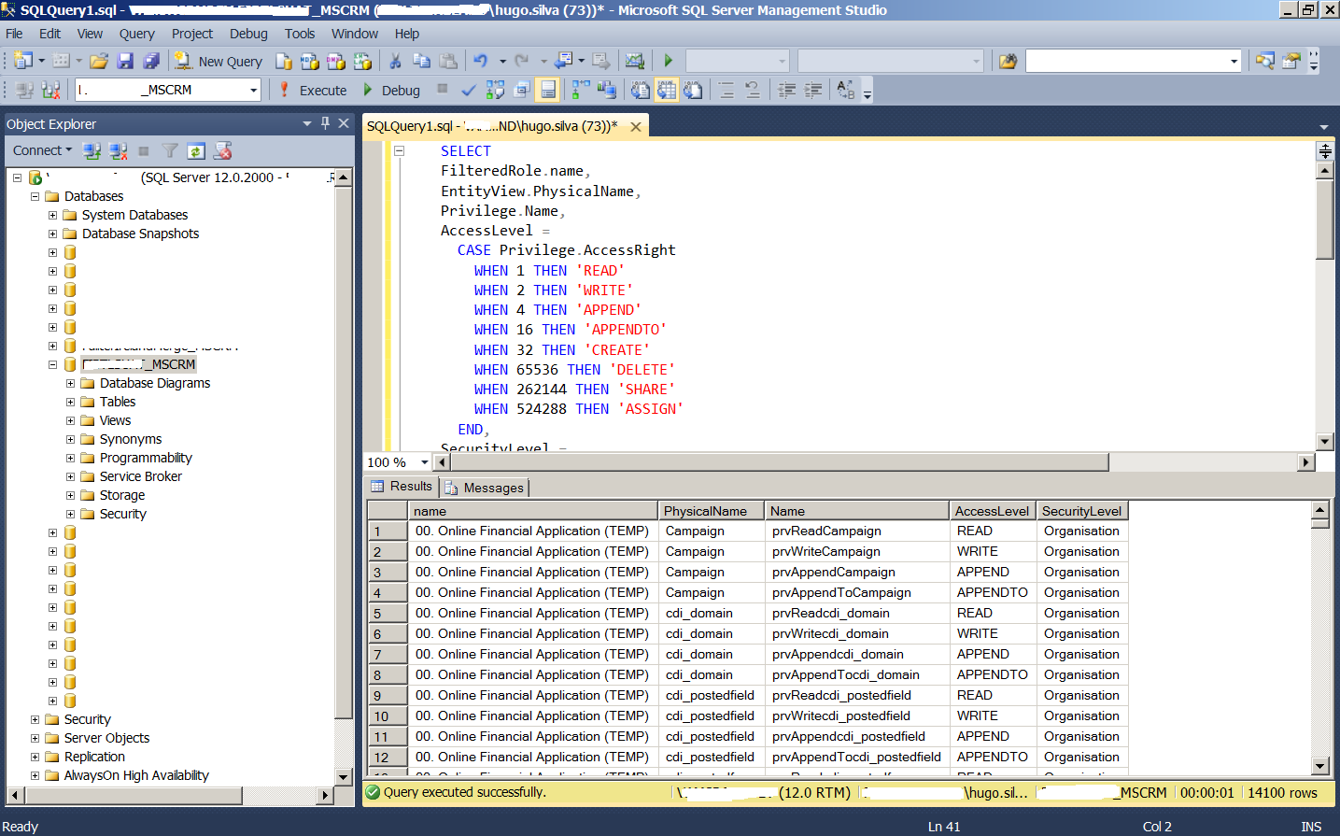Comment out the selected lines icon
The height and width of the screenshot is (836, 1340).
point(726,90)
